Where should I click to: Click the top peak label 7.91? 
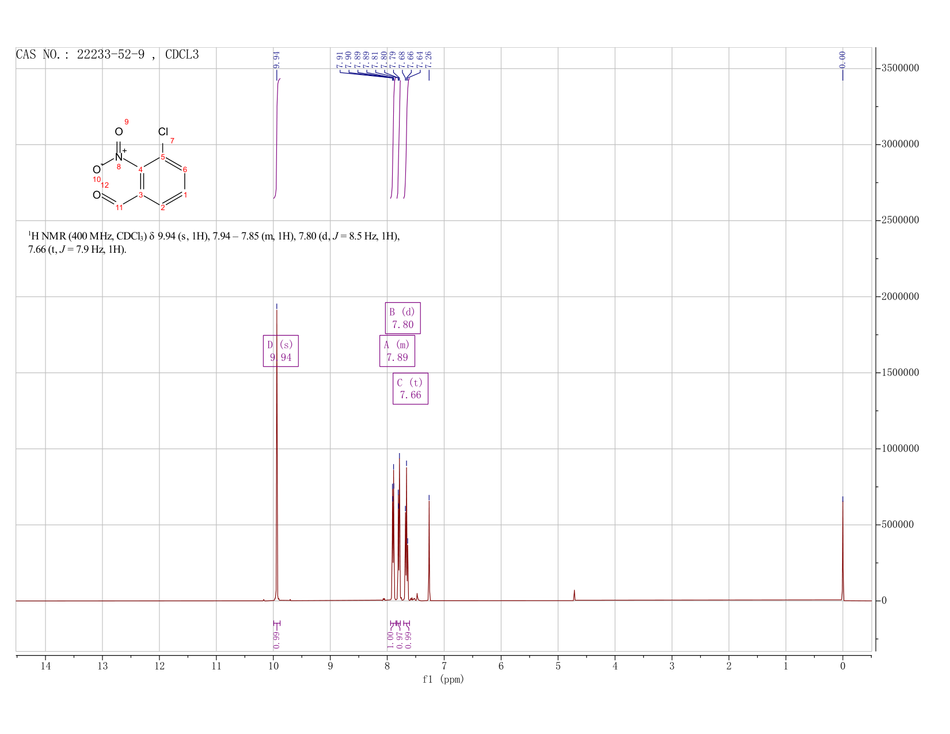pyautogui.click(x=340, y=59)
